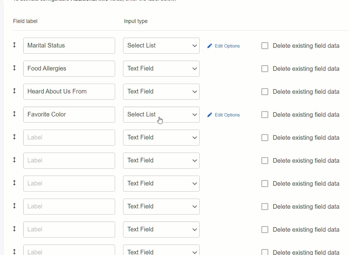Check Delete existing field data for Food Allergies
The image size is (349, 255).
tap(265, 68)
